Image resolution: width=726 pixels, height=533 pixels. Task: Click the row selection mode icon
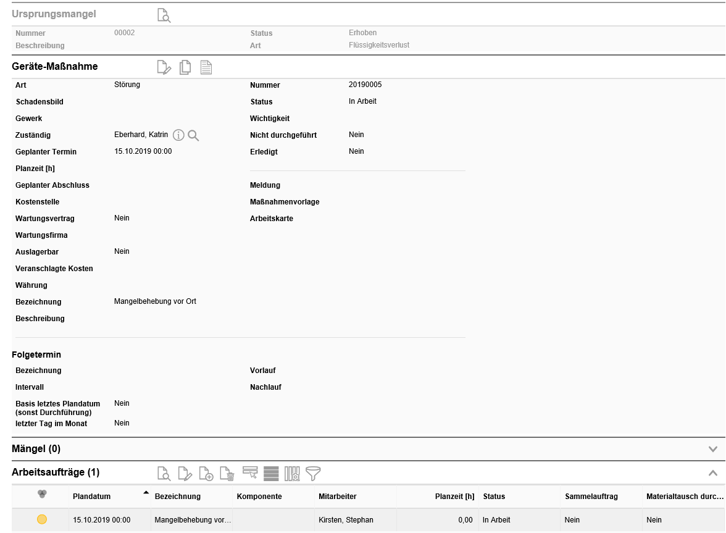pos(250,473)
